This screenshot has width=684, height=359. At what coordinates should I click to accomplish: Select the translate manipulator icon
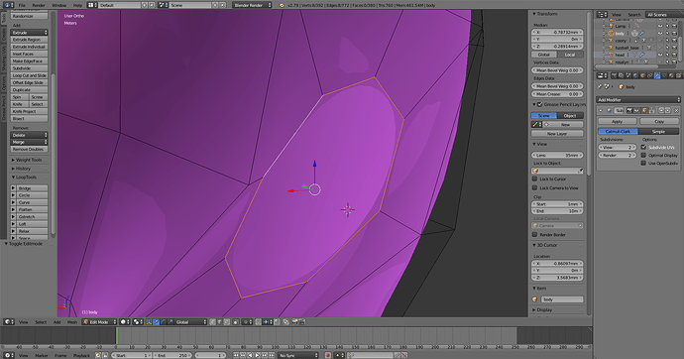(x=157, y=322)
